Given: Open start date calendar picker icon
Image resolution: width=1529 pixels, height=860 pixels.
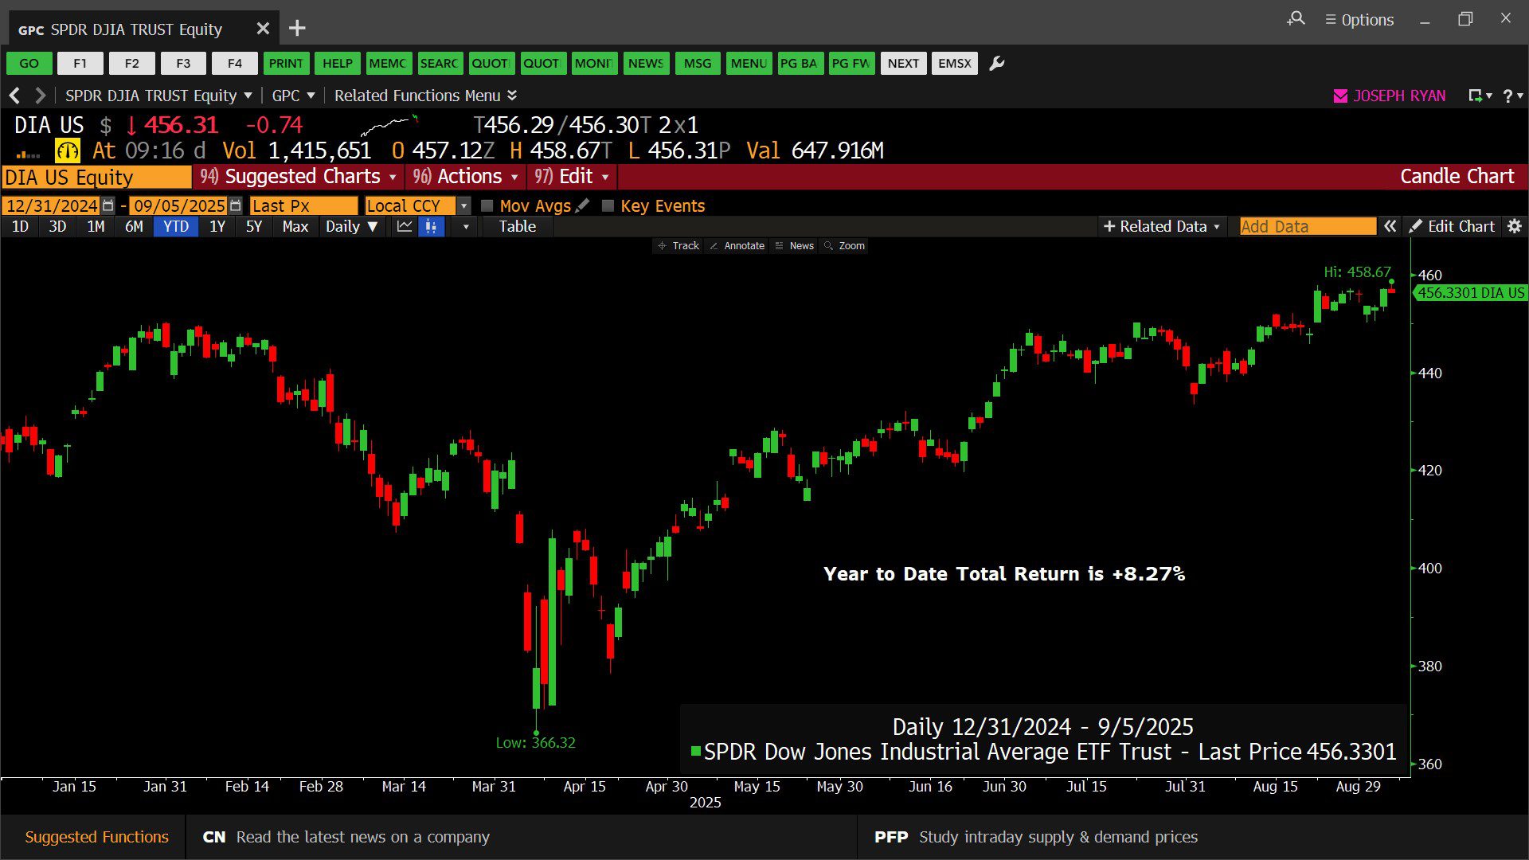Looking at the screenshot, I should coord(108,205).
